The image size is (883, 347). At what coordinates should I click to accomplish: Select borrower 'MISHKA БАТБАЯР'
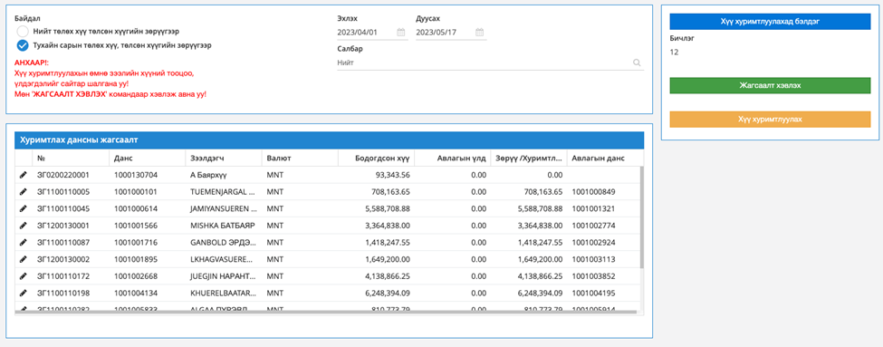click(x=224, y=226)
